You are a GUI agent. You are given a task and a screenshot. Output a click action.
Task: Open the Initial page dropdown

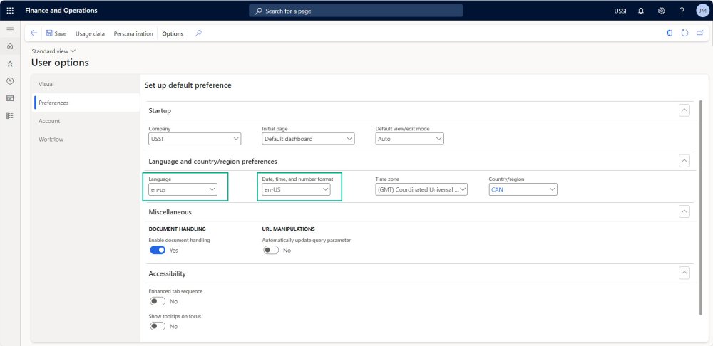coord(308,139)
